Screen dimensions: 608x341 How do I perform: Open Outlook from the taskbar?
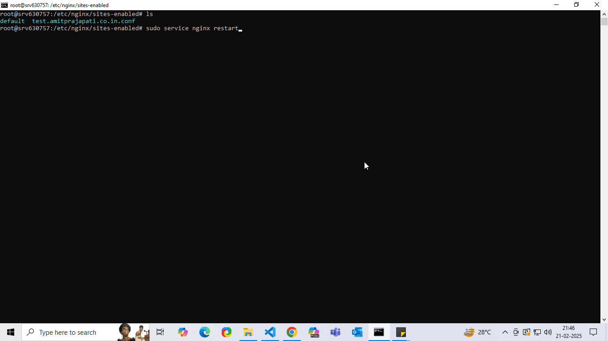click(x=357, y=332)
